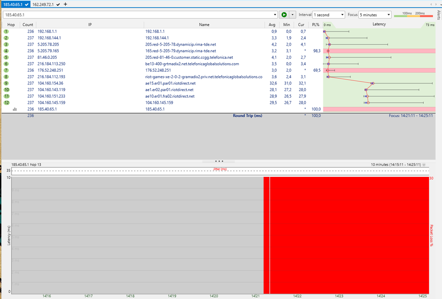Viewport: 442px width, 299px height.
Task: Switch to the 162.249.72.1 tab
Action: coord(42,4)
